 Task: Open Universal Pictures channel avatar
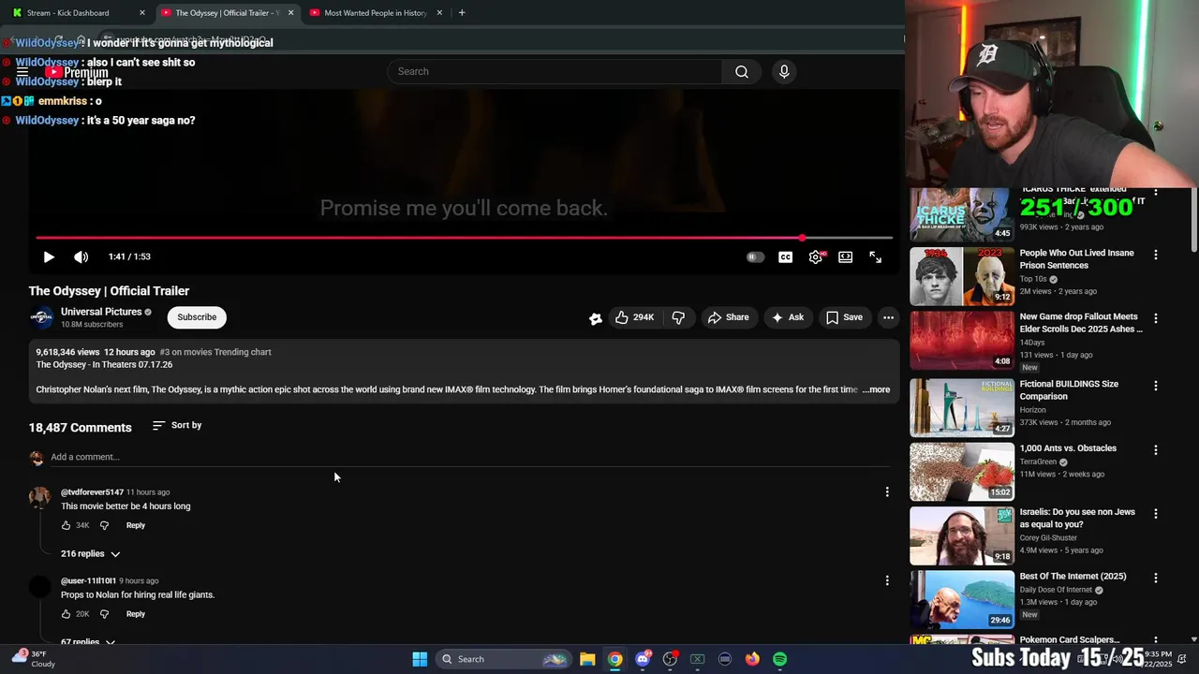click(x=42, y=317)
